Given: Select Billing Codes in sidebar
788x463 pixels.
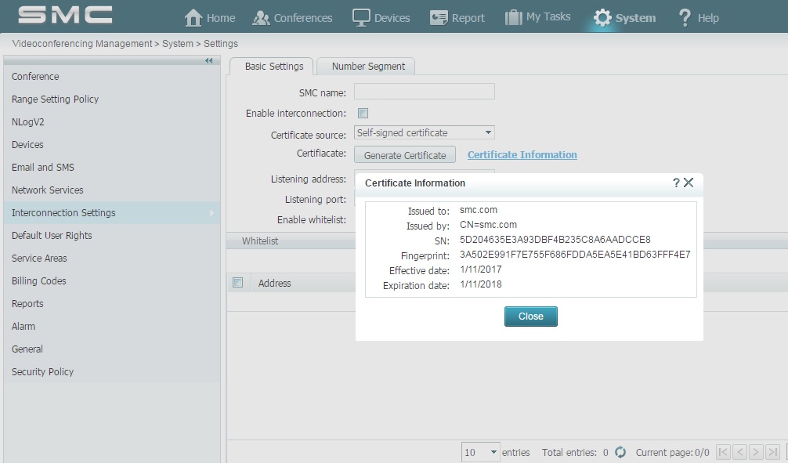Looking at the screenshot, I should [111, 281].
